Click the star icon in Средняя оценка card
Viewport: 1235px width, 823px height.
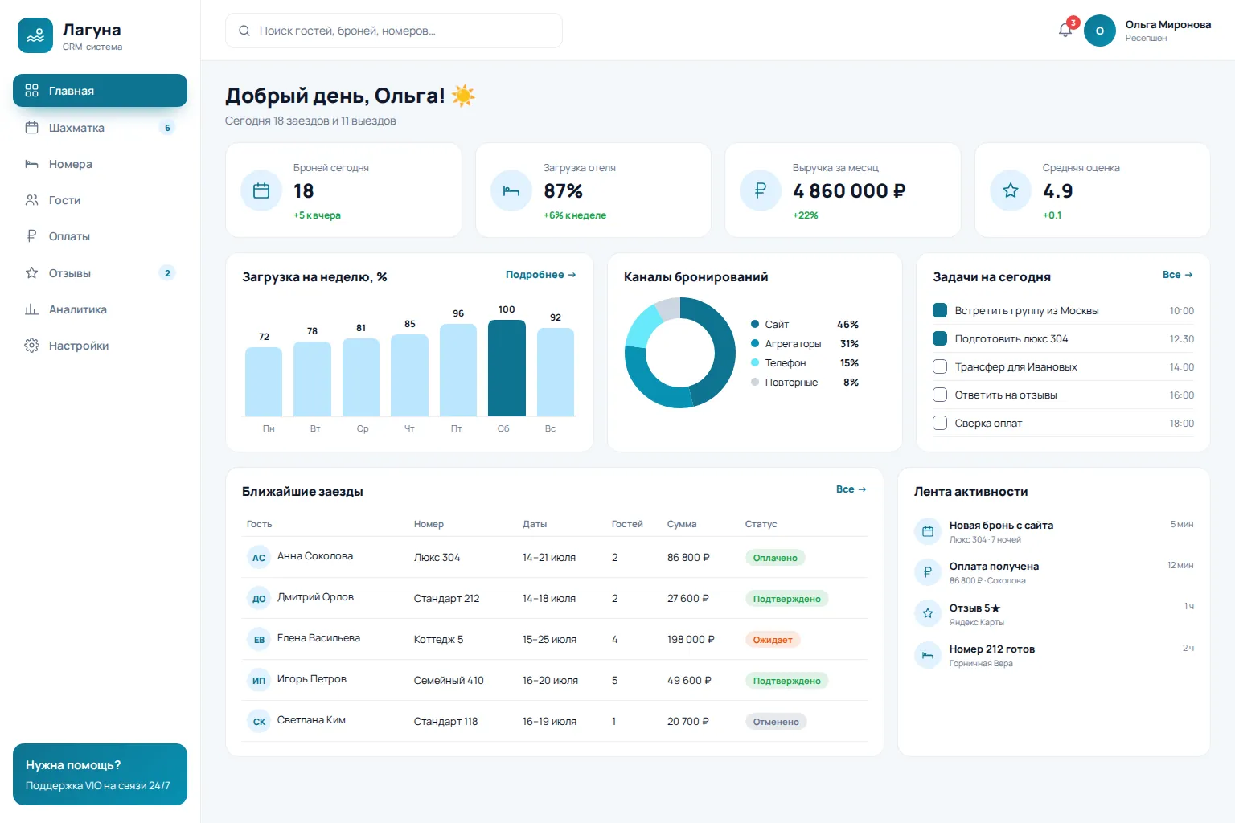click(x=1011, y=190)
